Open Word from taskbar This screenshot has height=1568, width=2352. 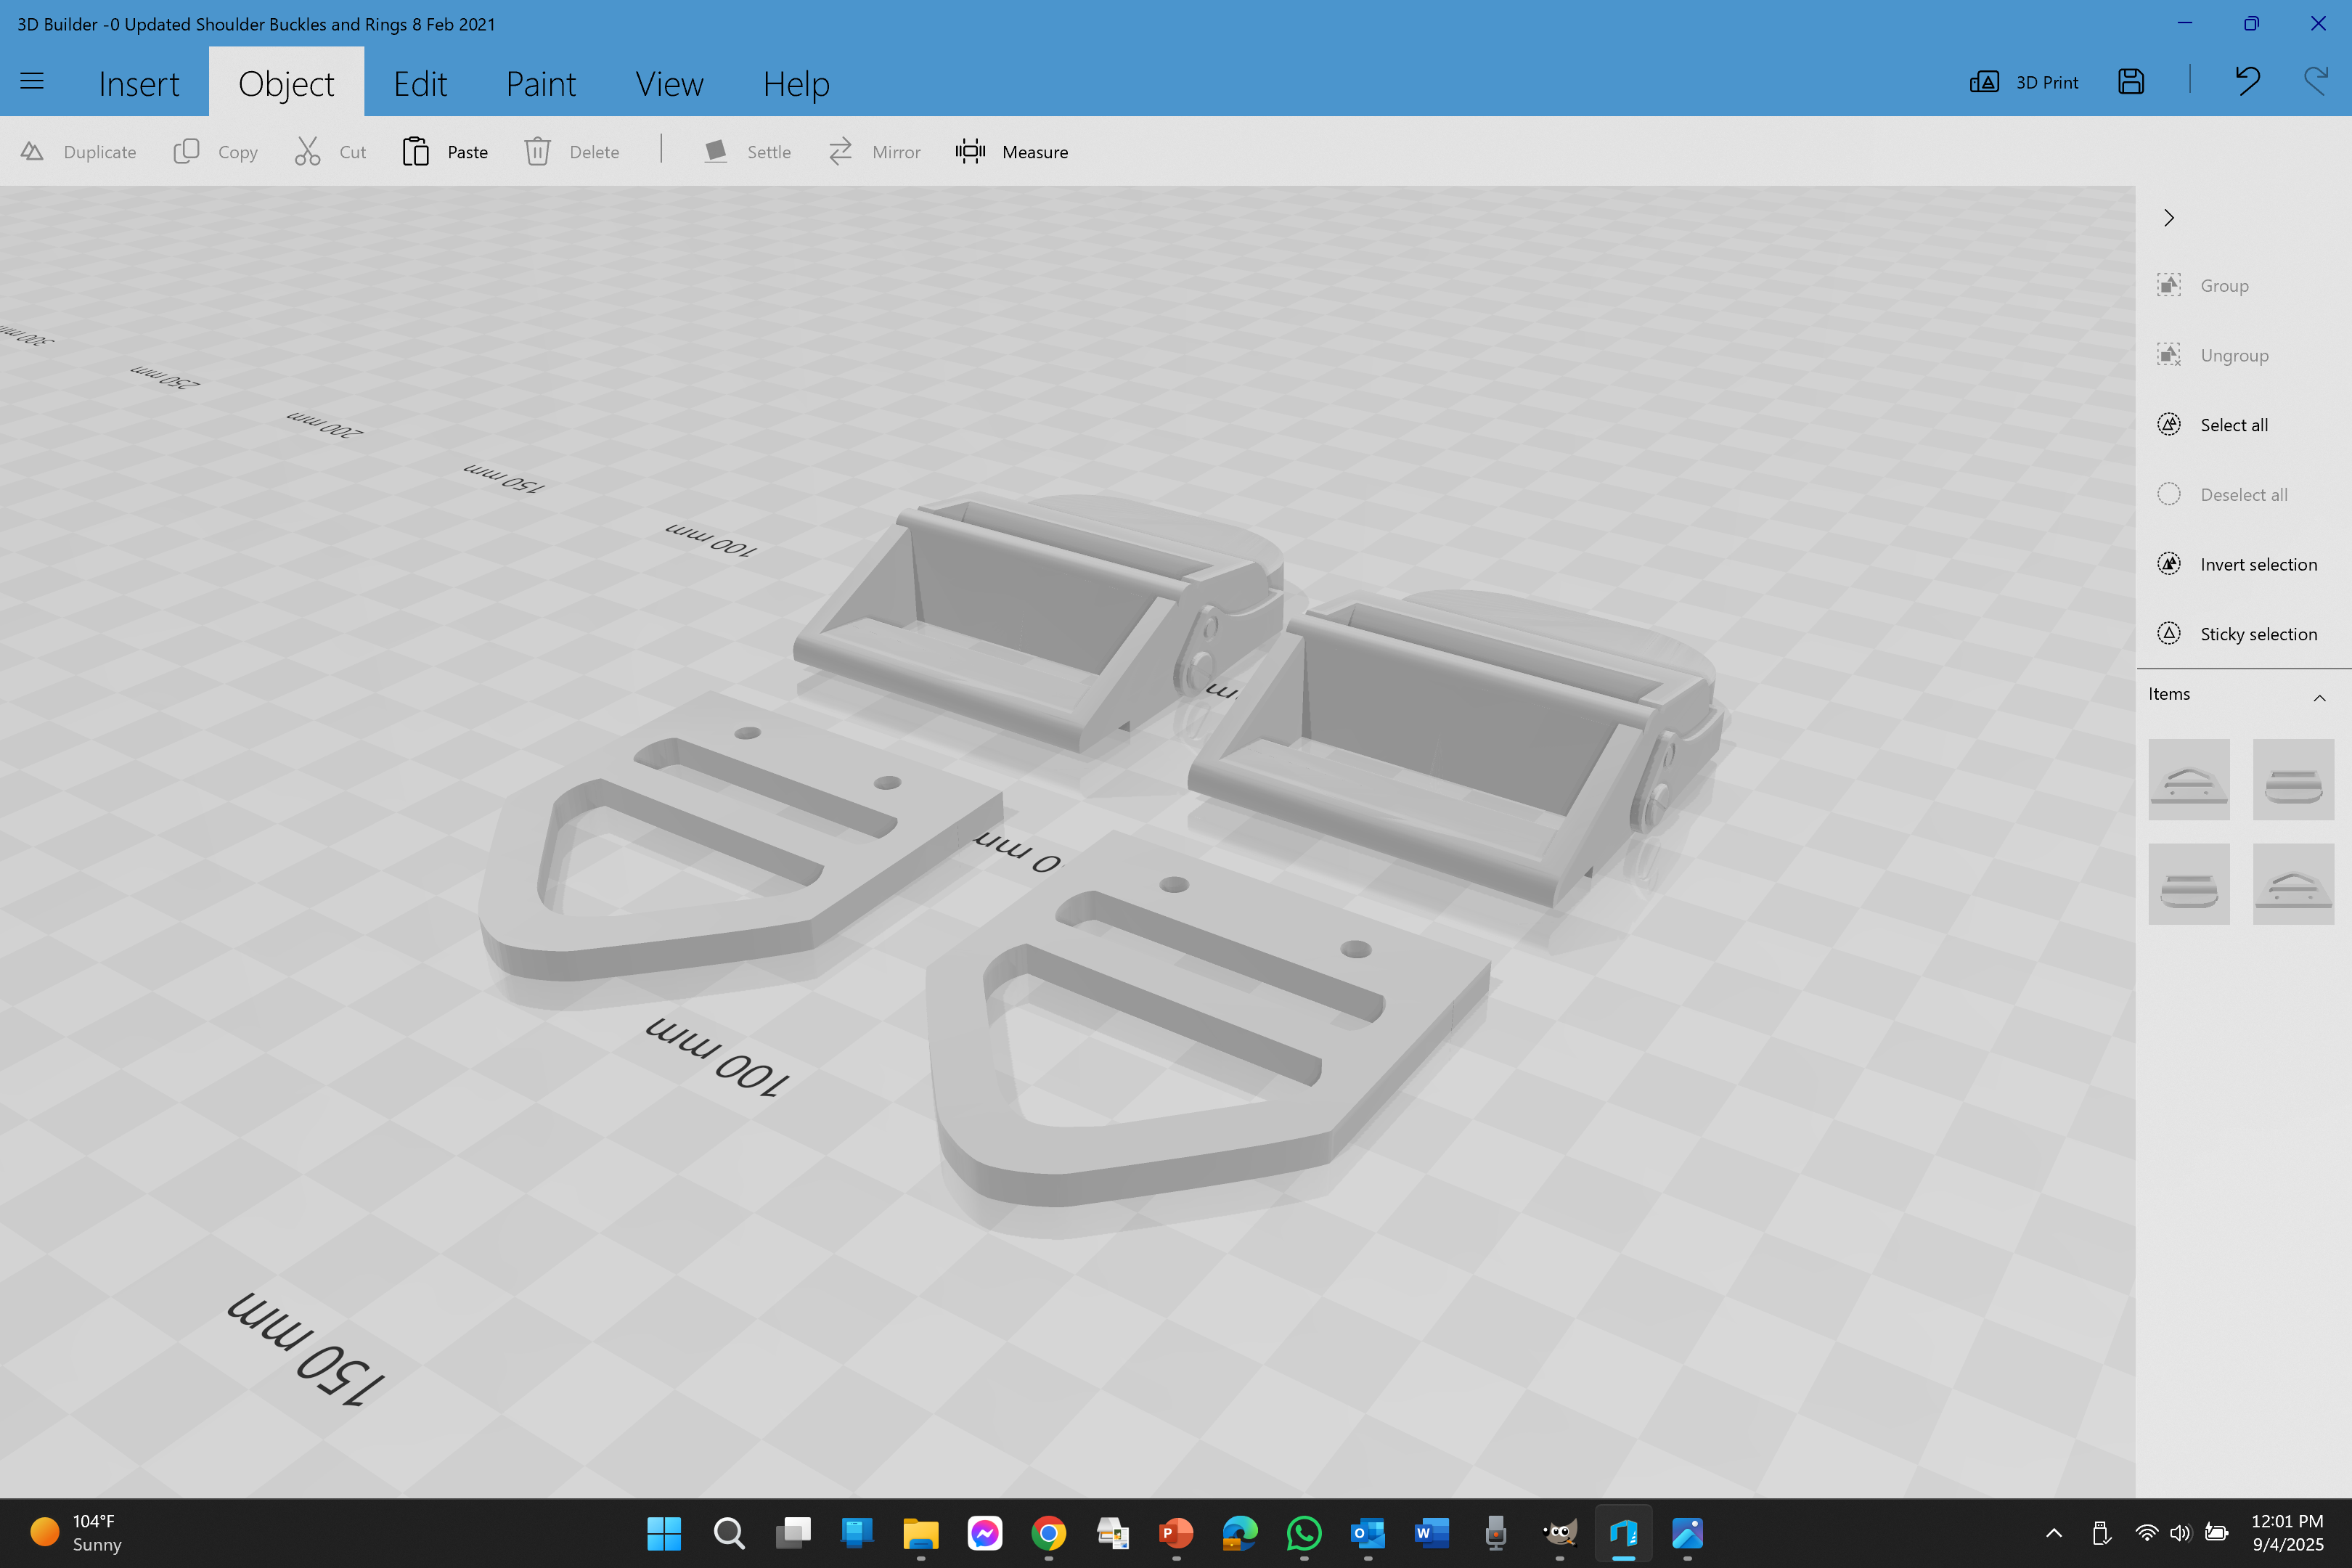click(x=1432, y=1533)
